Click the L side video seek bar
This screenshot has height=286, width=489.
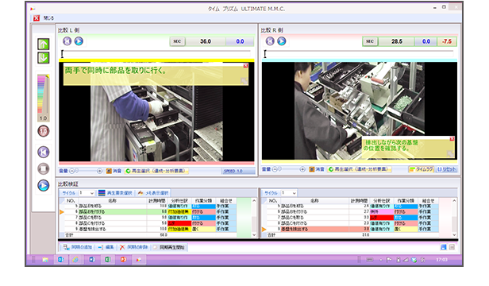[x=156, y=54]
